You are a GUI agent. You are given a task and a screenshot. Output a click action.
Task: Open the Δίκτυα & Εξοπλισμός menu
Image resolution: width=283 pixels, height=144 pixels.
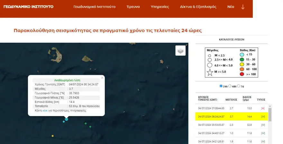[198, 7]
